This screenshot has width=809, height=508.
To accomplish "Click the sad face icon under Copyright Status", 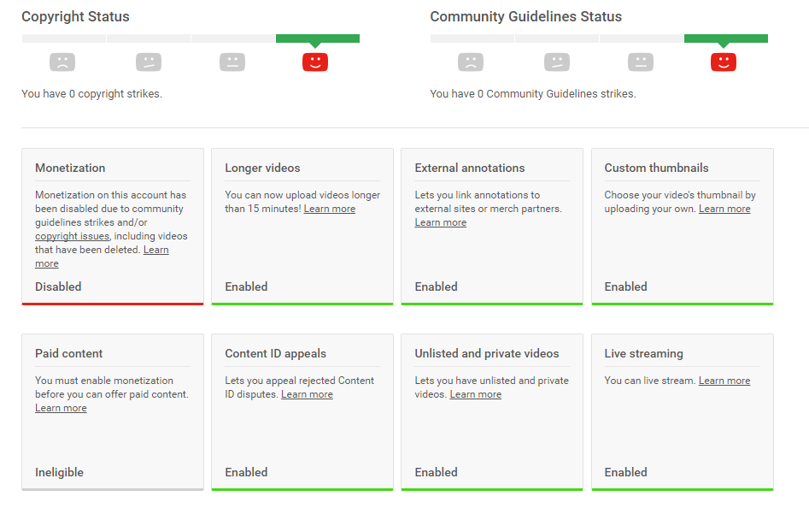I will click(62, 62).
